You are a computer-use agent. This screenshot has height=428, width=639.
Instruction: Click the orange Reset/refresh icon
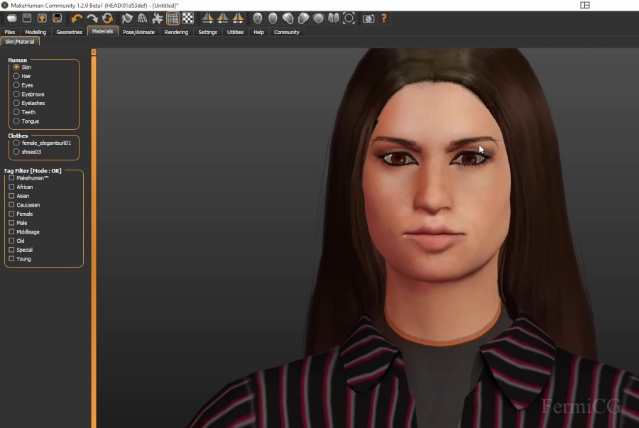click(x=108, y=18)
